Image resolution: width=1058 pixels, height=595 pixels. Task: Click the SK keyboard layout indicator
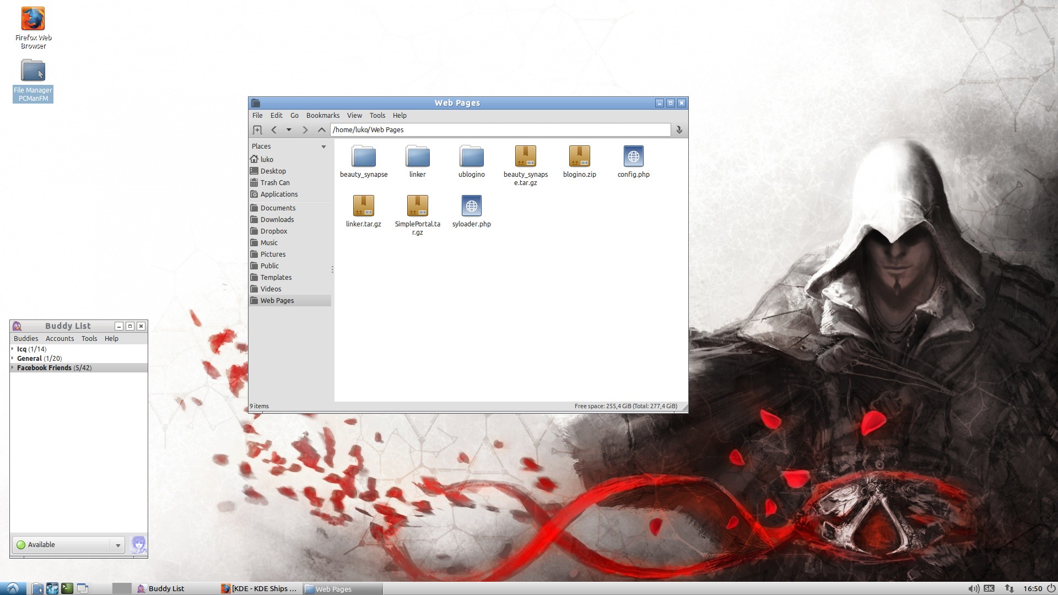tap(989, 588)
